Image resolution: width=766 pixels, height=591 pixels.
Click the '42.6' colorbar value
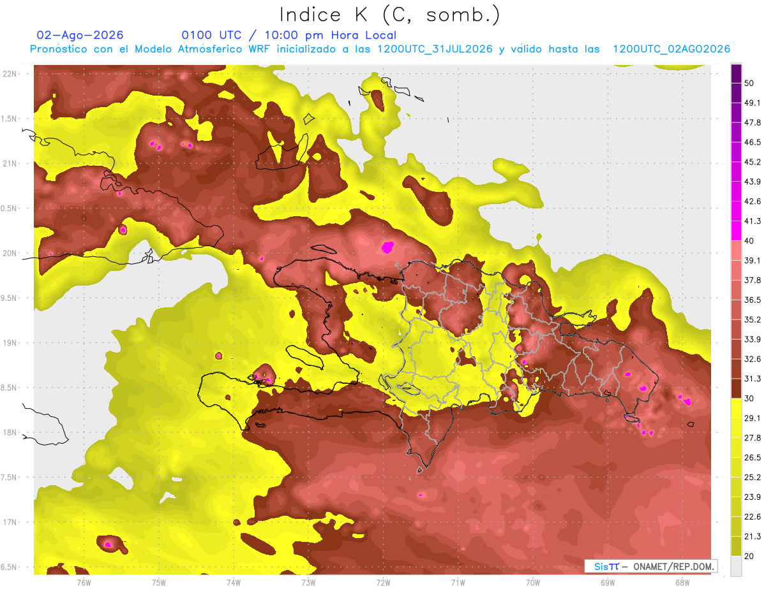point(753,201)
